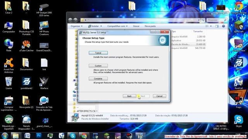
Task: Open the view options dropdown arrow
Action: 211,26
